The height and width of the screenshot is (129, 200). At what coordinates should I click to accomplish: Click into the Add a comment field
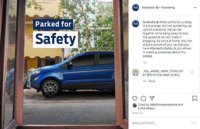161,123
